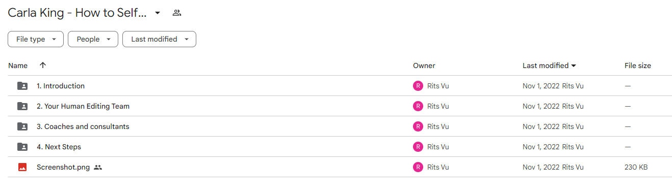Screen dimensions: 672x196
Task: Toggle name sort direction arrow
Action: point(43,65)
